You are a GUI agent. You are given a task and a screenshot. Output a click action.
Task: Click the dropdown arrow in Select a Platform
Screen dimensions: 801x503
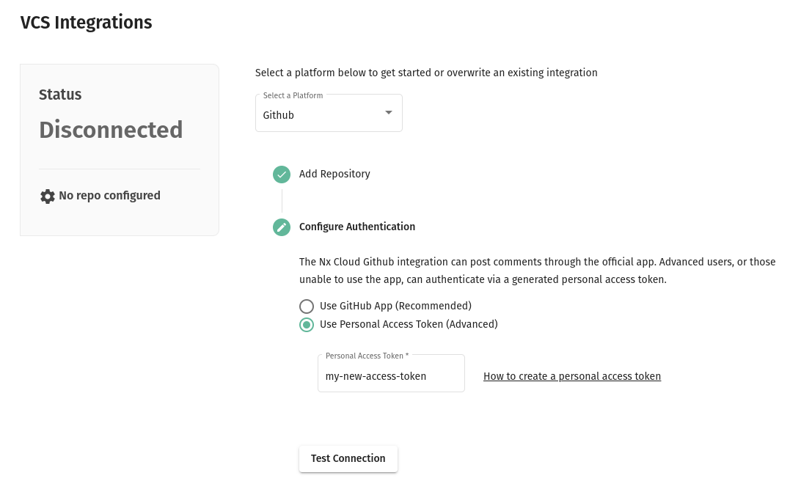tap(388, 112)
